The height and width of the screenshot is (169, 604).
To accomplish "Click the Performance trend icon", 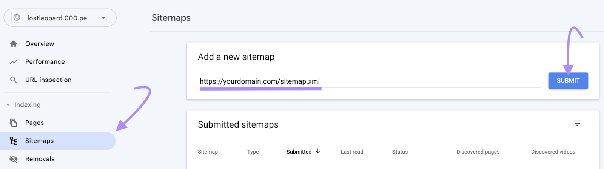I will click(x=14, y=62).
